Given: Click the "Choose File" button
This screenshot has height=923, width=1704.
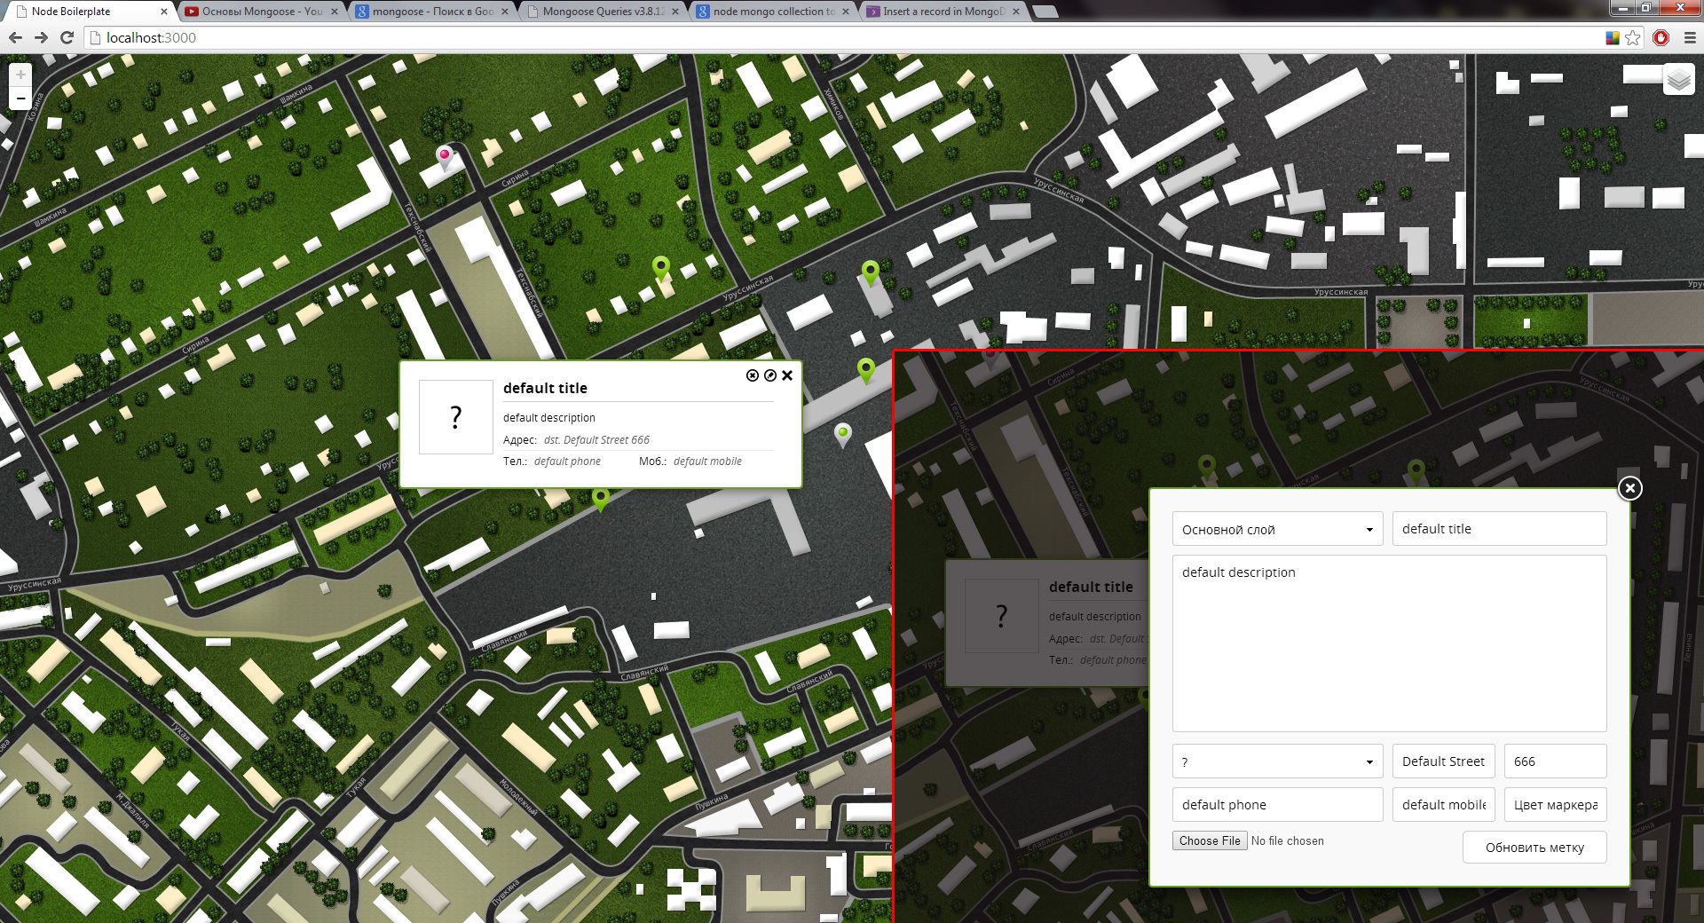Looking at the screenshot, I should click(x=1209, y=840).
